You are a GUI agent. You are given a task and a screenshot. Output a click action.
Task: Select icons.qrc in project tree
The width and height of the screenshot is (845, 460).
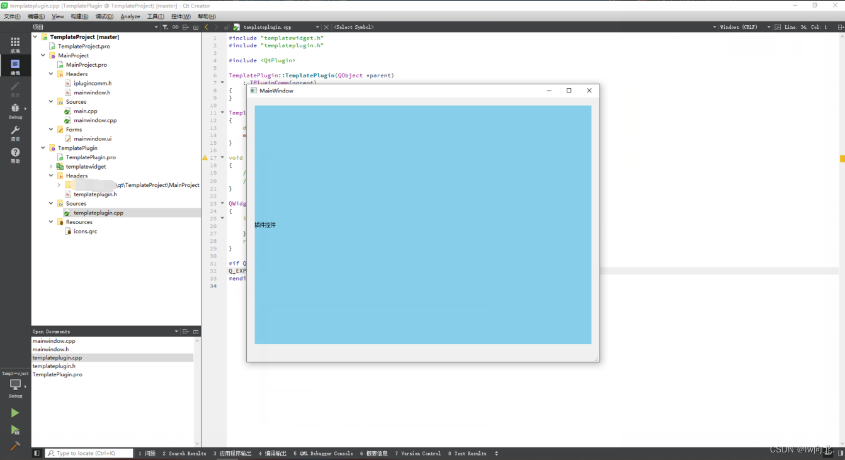85,231
